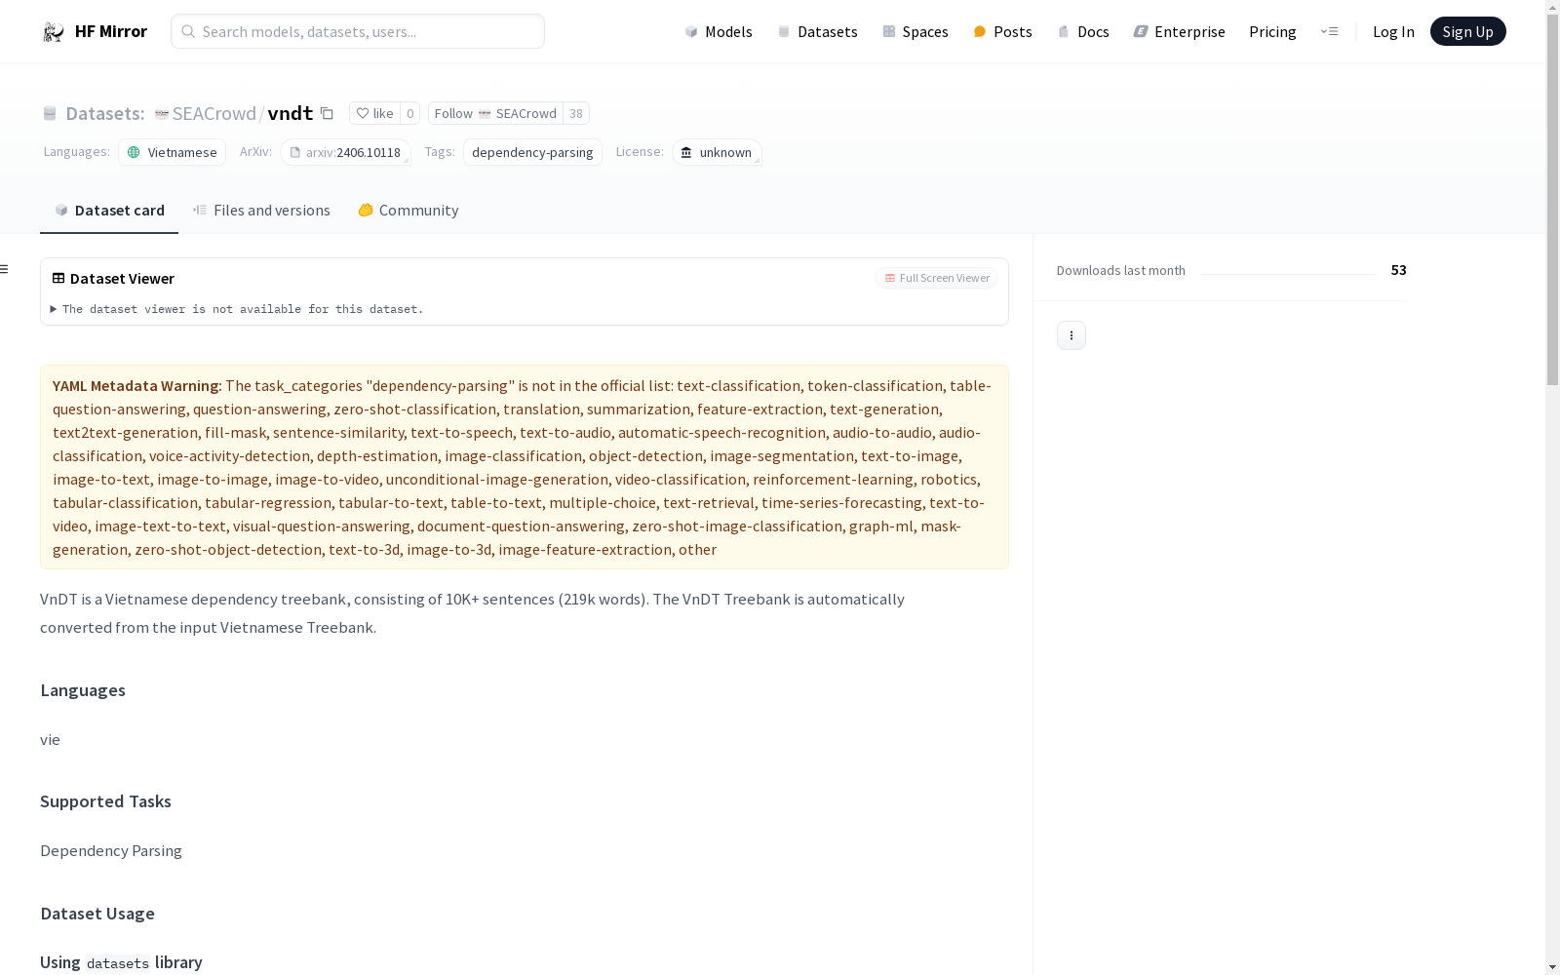The image size is (1560, 975).
Task: Switch to Files and versions tab
Action: 261,211
